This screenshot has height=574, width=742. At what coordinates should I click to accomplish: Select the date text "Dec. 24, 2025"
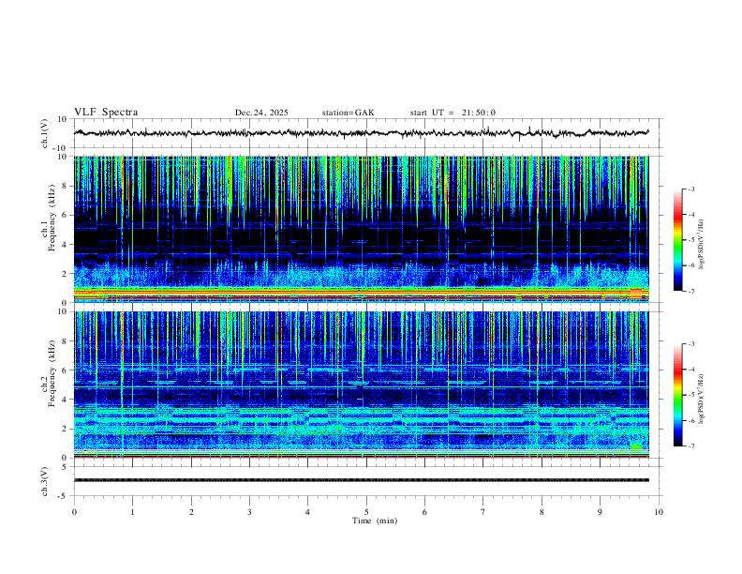261,113
